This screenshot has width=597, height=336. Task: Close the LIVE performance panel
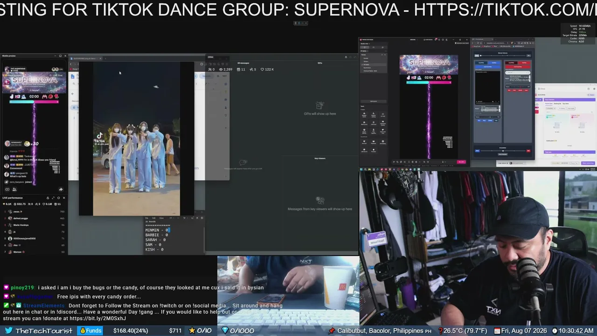64,198
